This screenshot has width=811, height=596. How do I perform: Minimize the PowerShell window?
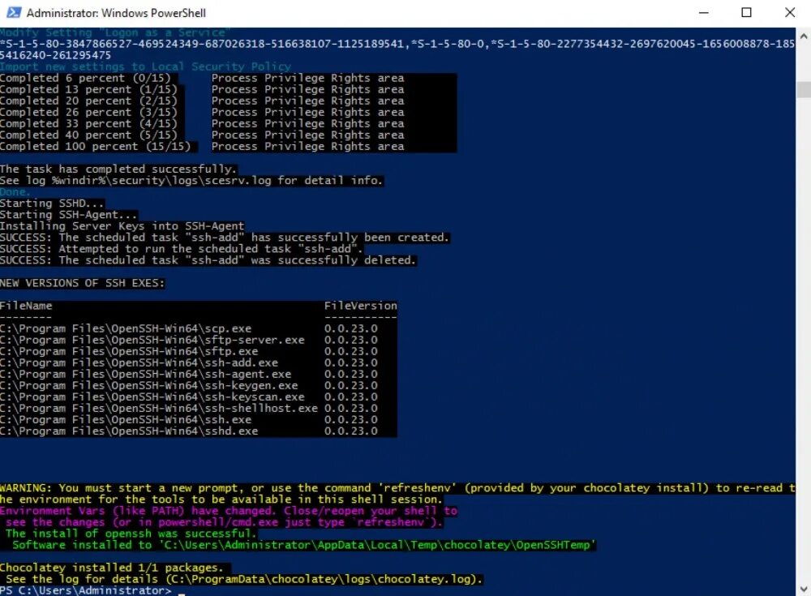click(703, 12)
